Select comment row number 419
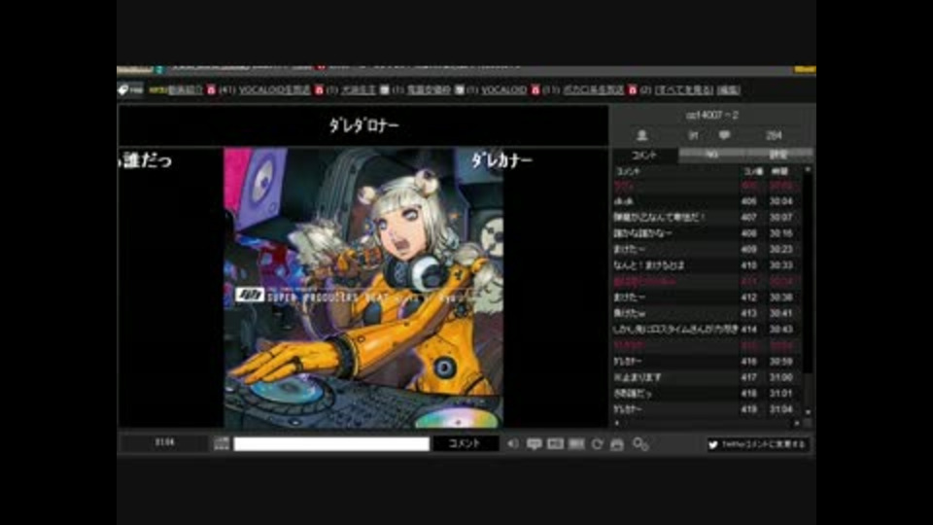Screen dimensions: 933x525 pos(707,409)
